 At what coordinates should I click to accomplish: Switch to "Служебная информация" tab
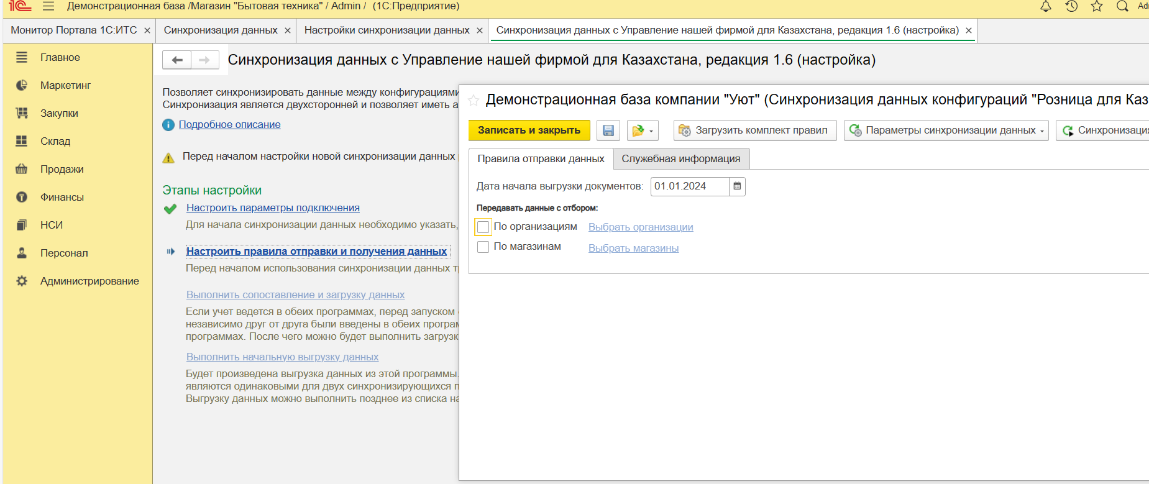point(680,159)
